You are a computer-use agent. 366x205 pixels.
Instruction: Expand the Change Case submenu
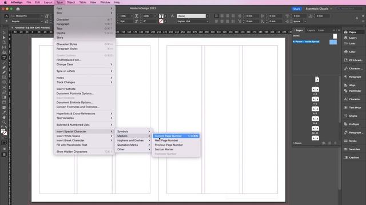84,64
